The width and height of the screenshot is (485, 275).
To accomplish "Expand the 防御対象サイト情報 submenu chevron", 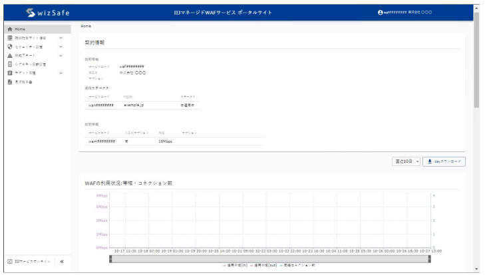I will [61, 39].
